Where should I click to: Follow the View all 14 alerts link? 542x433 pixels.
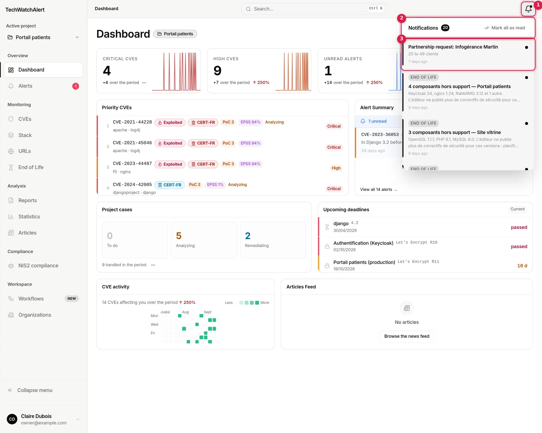(x=378, y=190)
